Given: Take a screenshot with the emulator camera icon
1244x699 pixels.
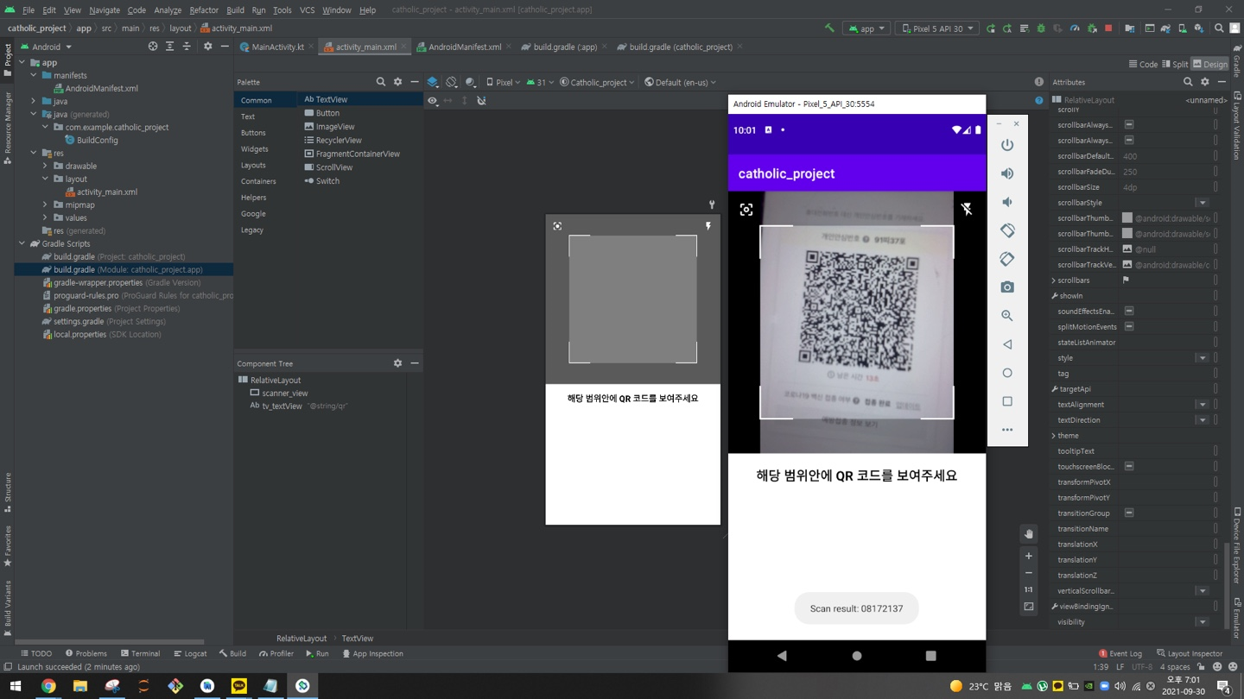Looking at the screenshot, I should (1006, 287).
